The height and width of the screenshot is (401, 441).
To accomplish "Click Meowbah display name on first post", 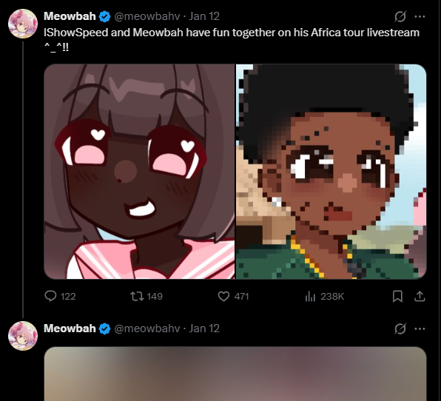I will [x=70, y=16].
